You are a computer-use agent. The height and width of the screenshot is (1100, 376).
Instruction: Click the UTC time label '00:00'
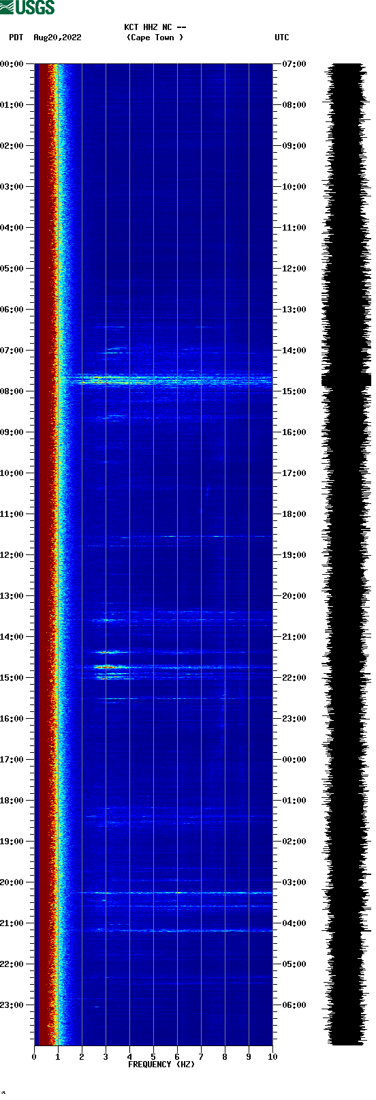tap(294, 760)
